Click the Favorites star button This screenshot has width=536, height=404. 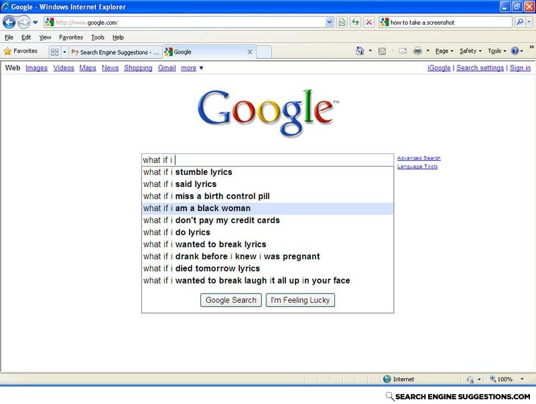point(21,52)
